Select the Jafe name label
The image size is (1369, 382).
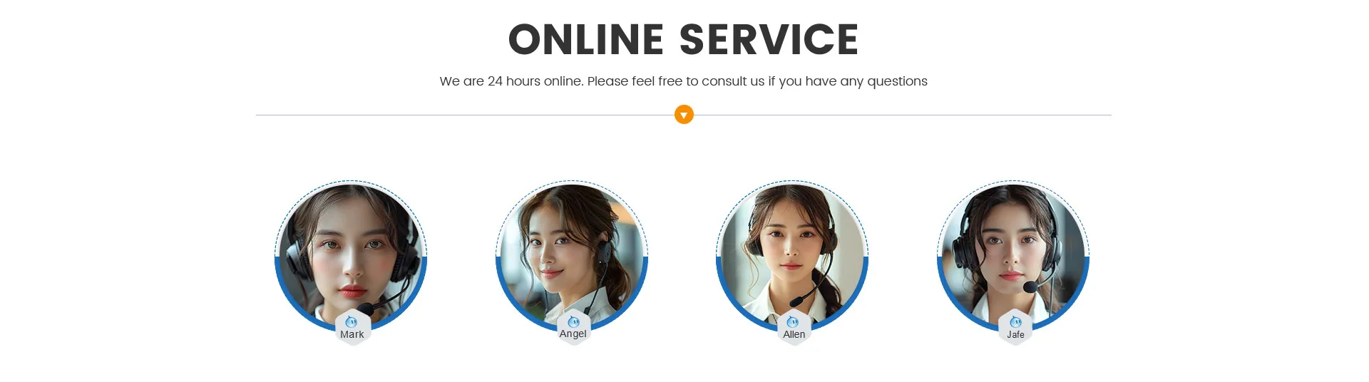tap(1015, 334)
